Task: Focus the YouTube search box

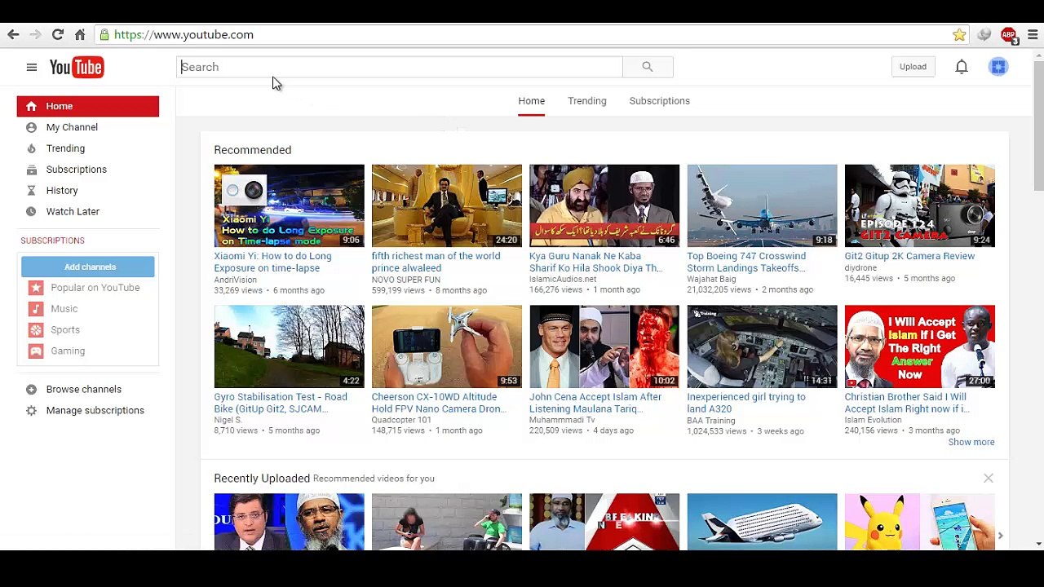Action: coord(400,67)
